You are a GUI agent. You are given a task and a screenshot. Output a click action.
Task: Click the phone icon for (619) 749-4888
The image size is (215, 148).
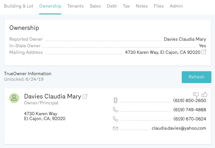pos(116,110)
